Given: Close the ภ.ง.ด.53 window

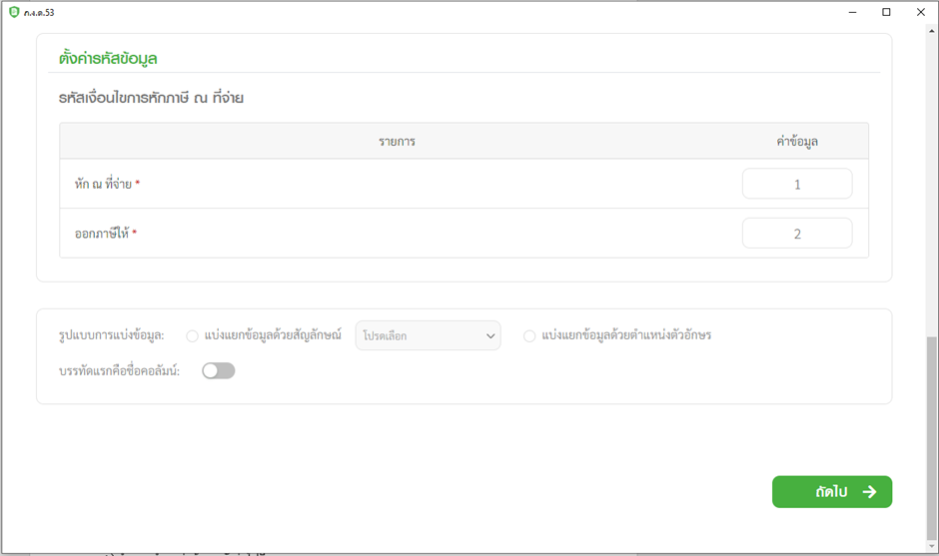Looking at the screenshot, I should (920, 12).
